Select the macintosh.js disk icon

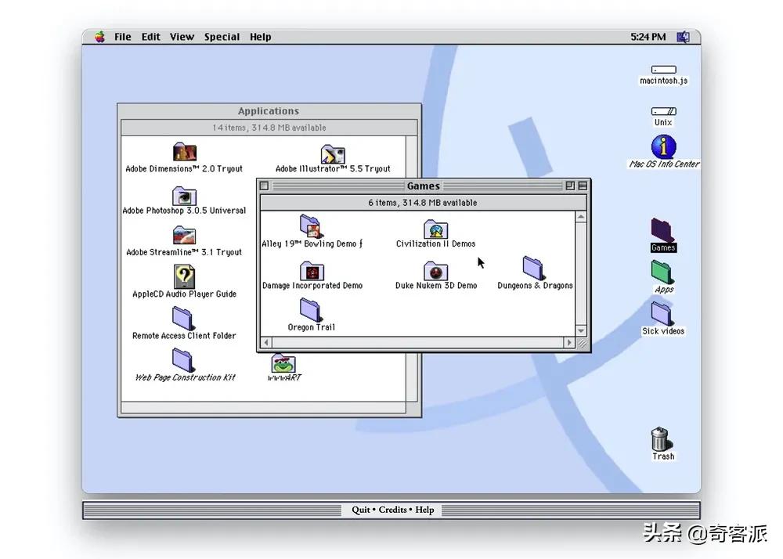click(x=664, y=70)
